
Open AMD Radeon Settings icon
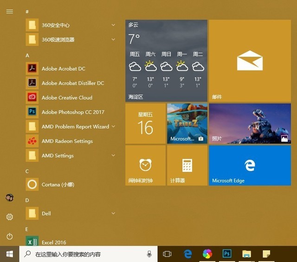pyautogui.click(x=32, y=141)
